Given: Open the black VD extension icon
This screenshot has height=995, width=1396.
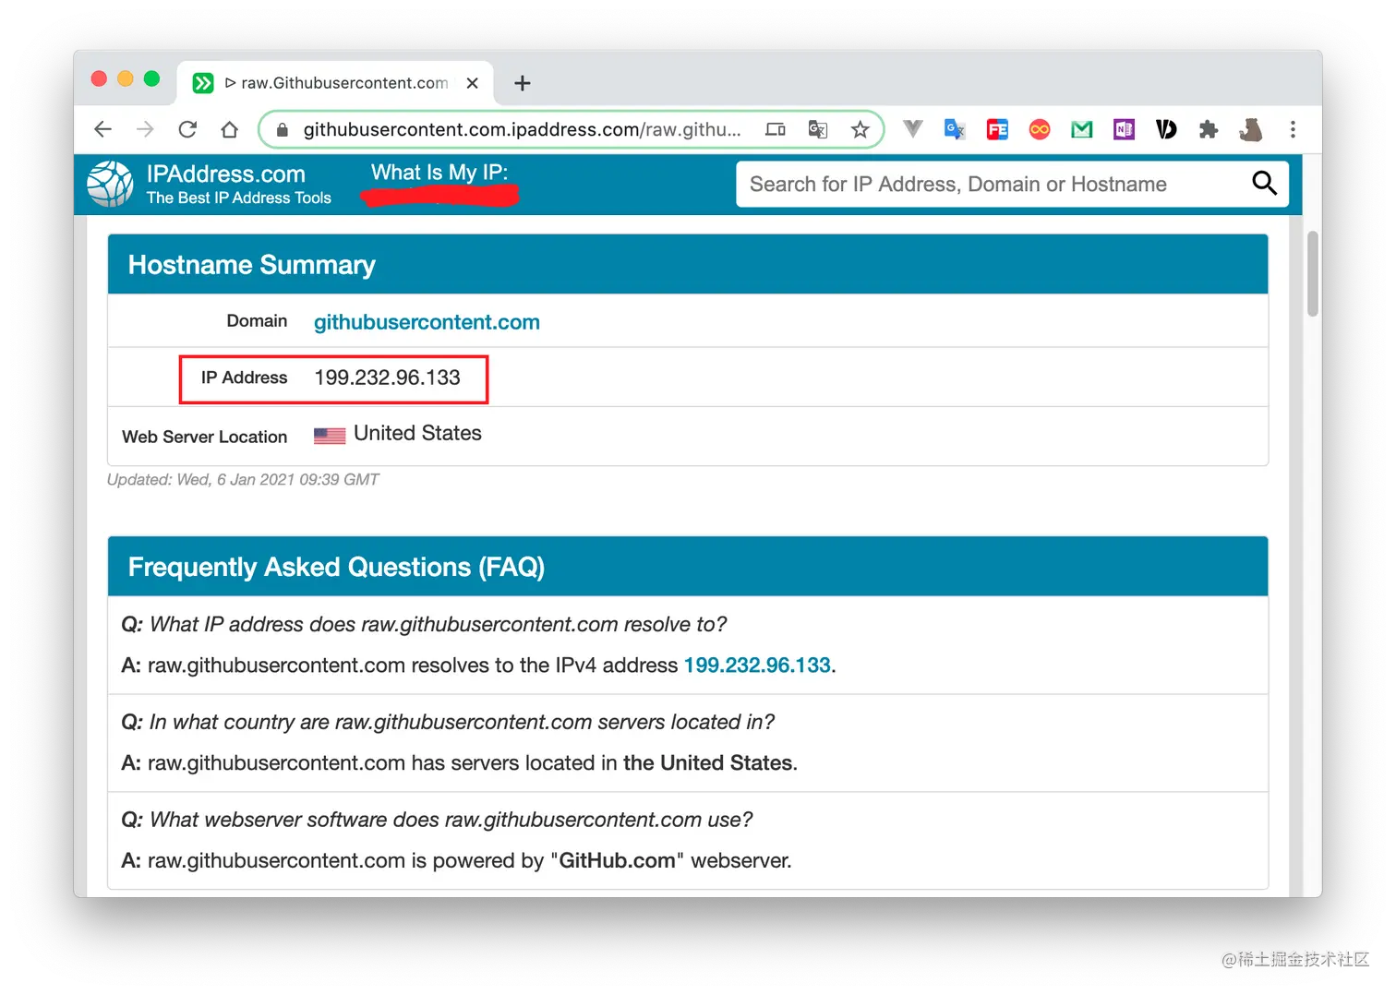Looking at the screenshot, I should [x=1166, y=129].
